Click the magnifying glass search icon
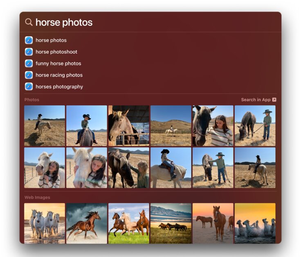This screenshot has height=257, width=301. pyautogui.click(x=29, y=22)
